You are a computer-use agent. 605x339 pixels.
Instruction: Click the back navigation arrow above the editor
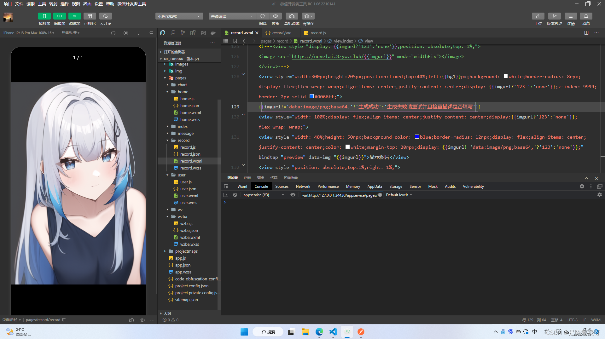(244, 41)
